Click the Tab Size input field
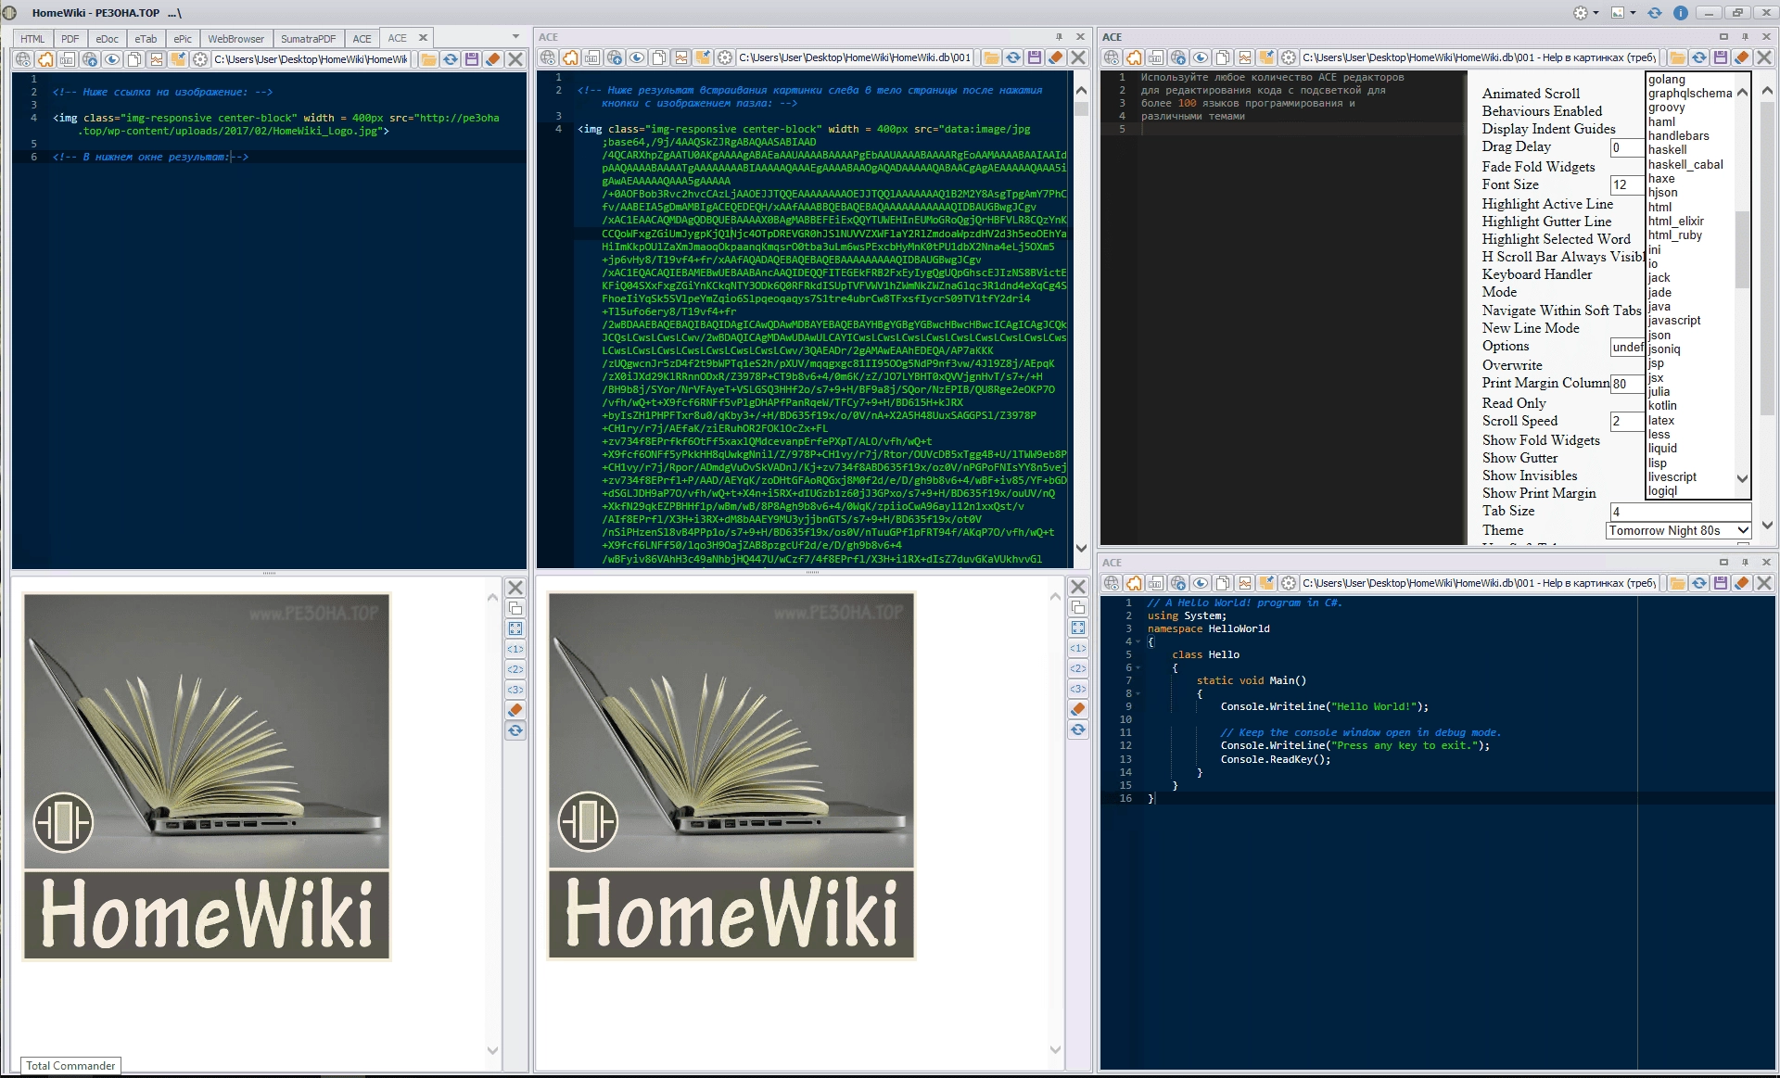The image size is (1780, 1078). (x=1680, y=512)
